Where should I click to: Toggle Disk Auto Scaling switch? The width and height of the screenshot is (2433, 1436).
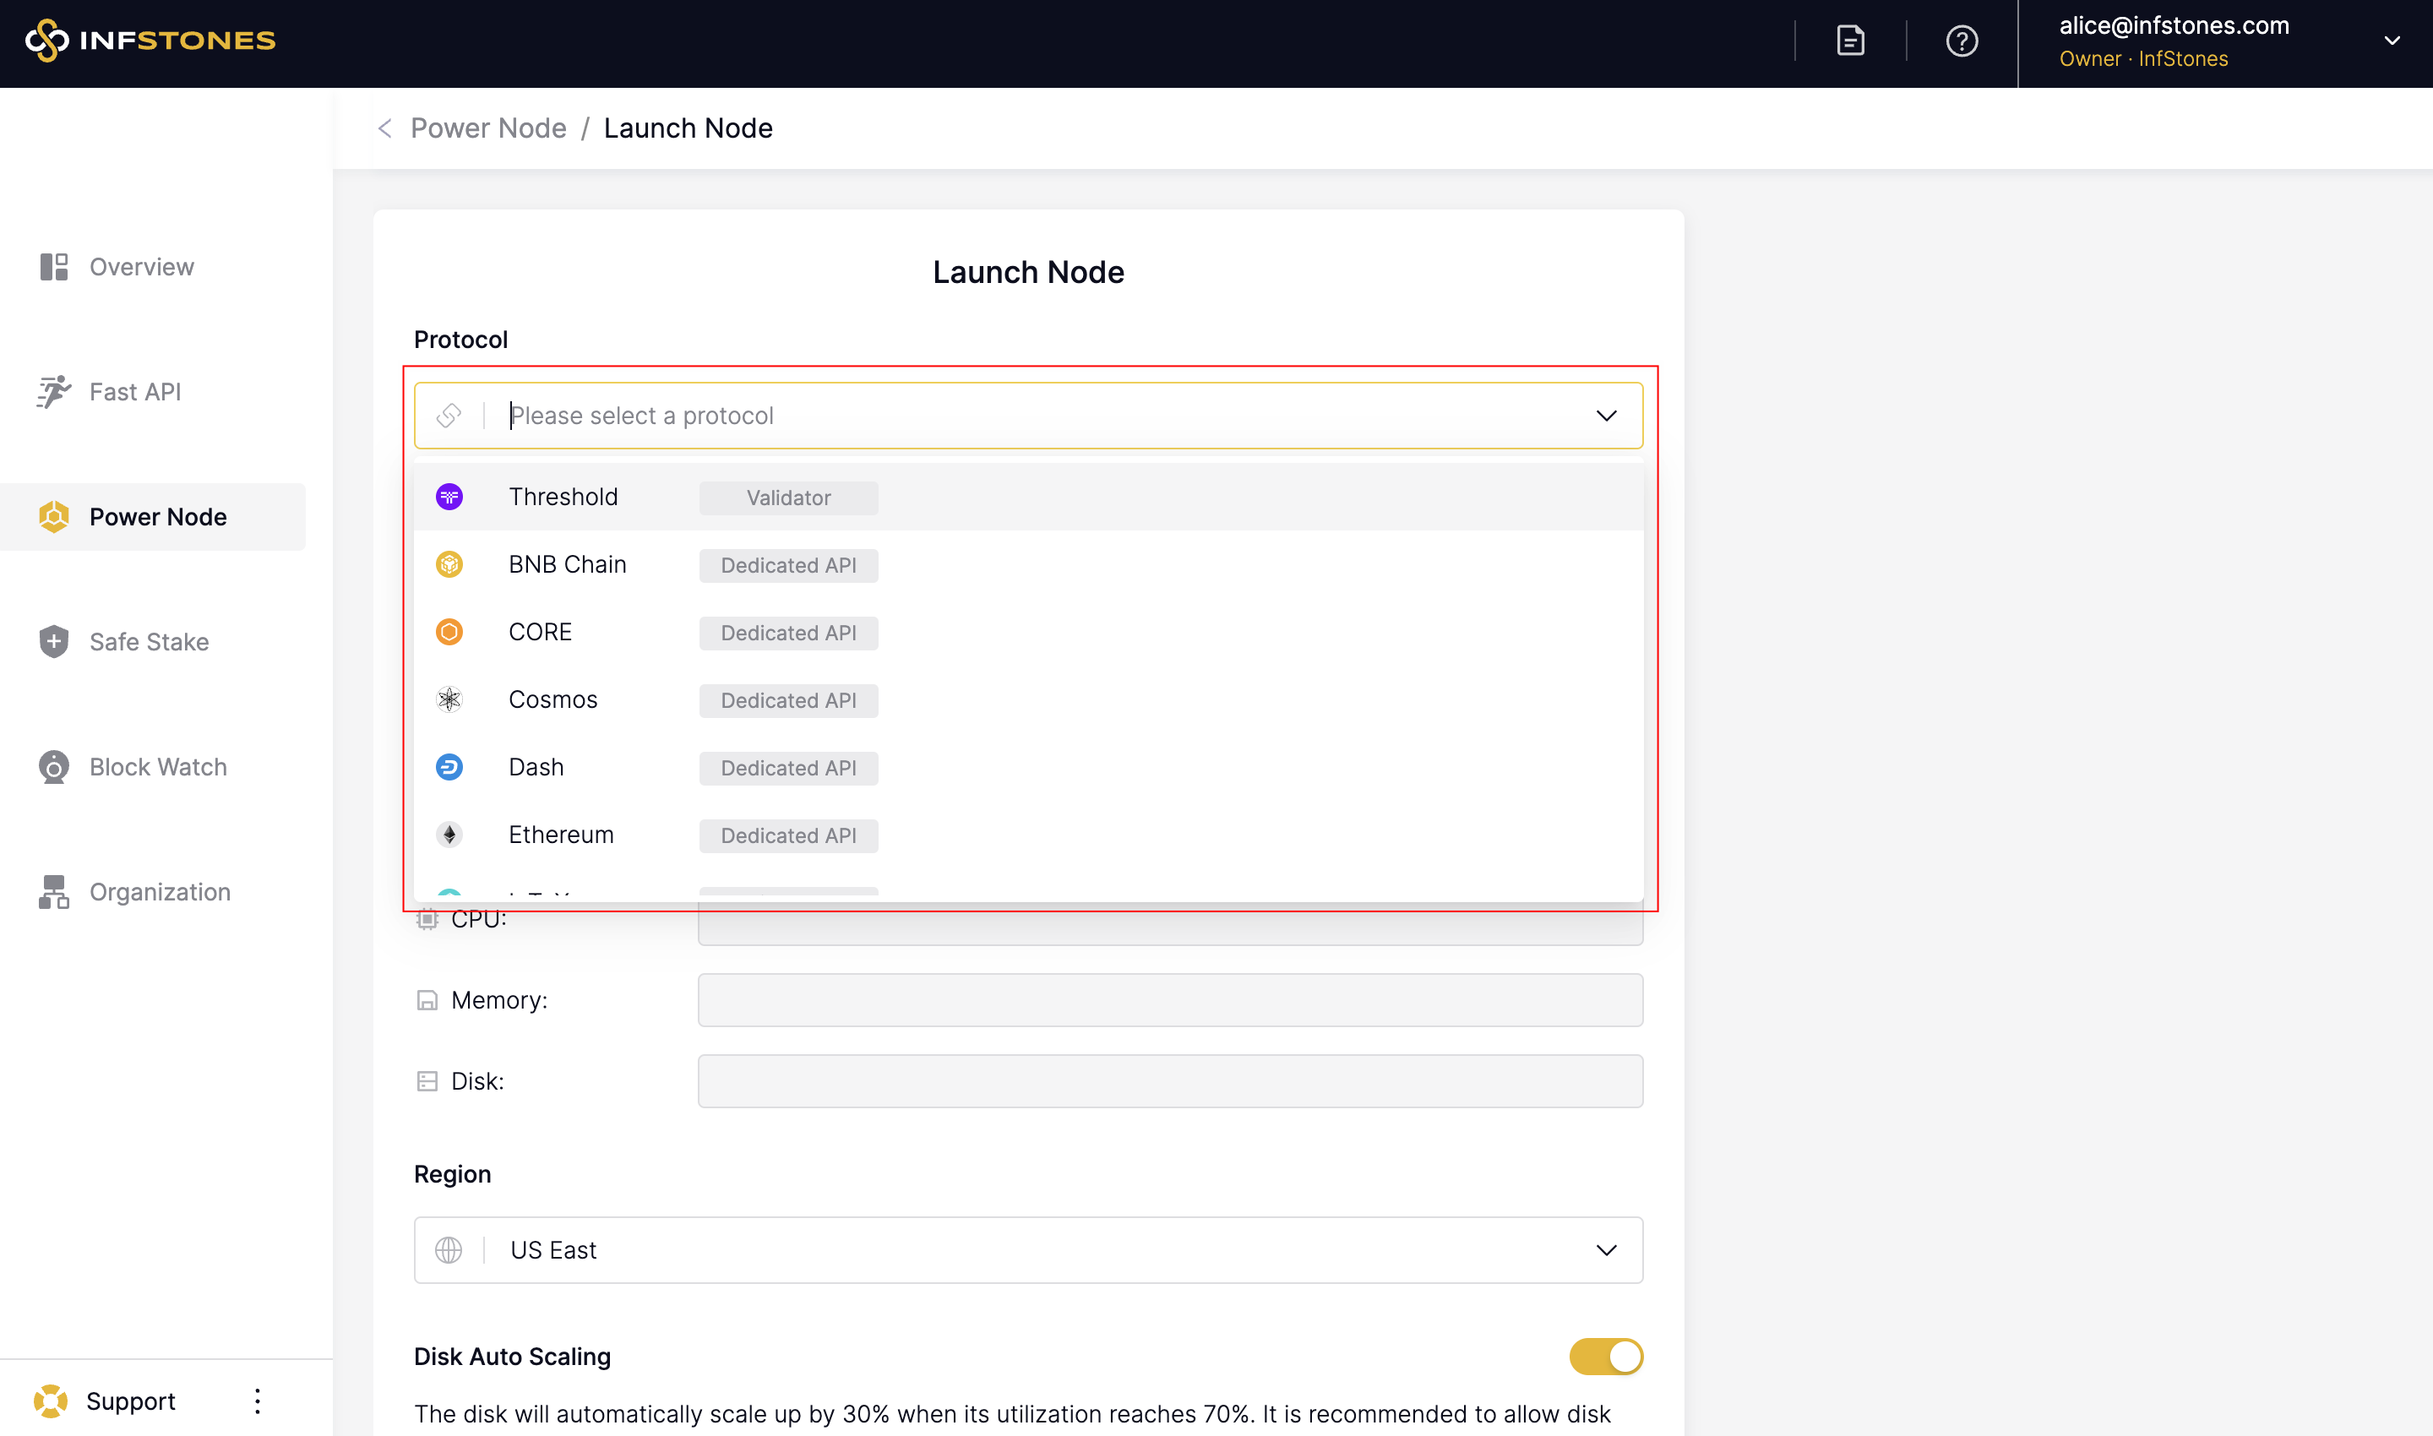coord(1604,1356)
